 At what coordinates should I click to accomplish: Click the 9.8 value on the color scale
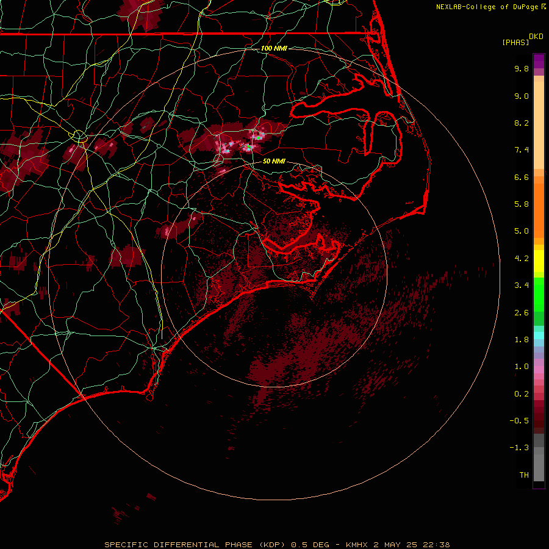coord(522,68)
